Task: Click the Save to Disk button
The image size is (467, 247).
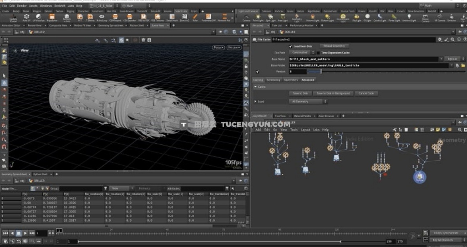Action: coord(300,93)
